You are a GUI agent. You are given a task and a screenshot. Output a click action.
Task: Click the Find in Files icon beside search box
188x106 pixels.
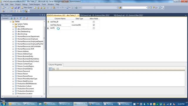click(120, 8)
